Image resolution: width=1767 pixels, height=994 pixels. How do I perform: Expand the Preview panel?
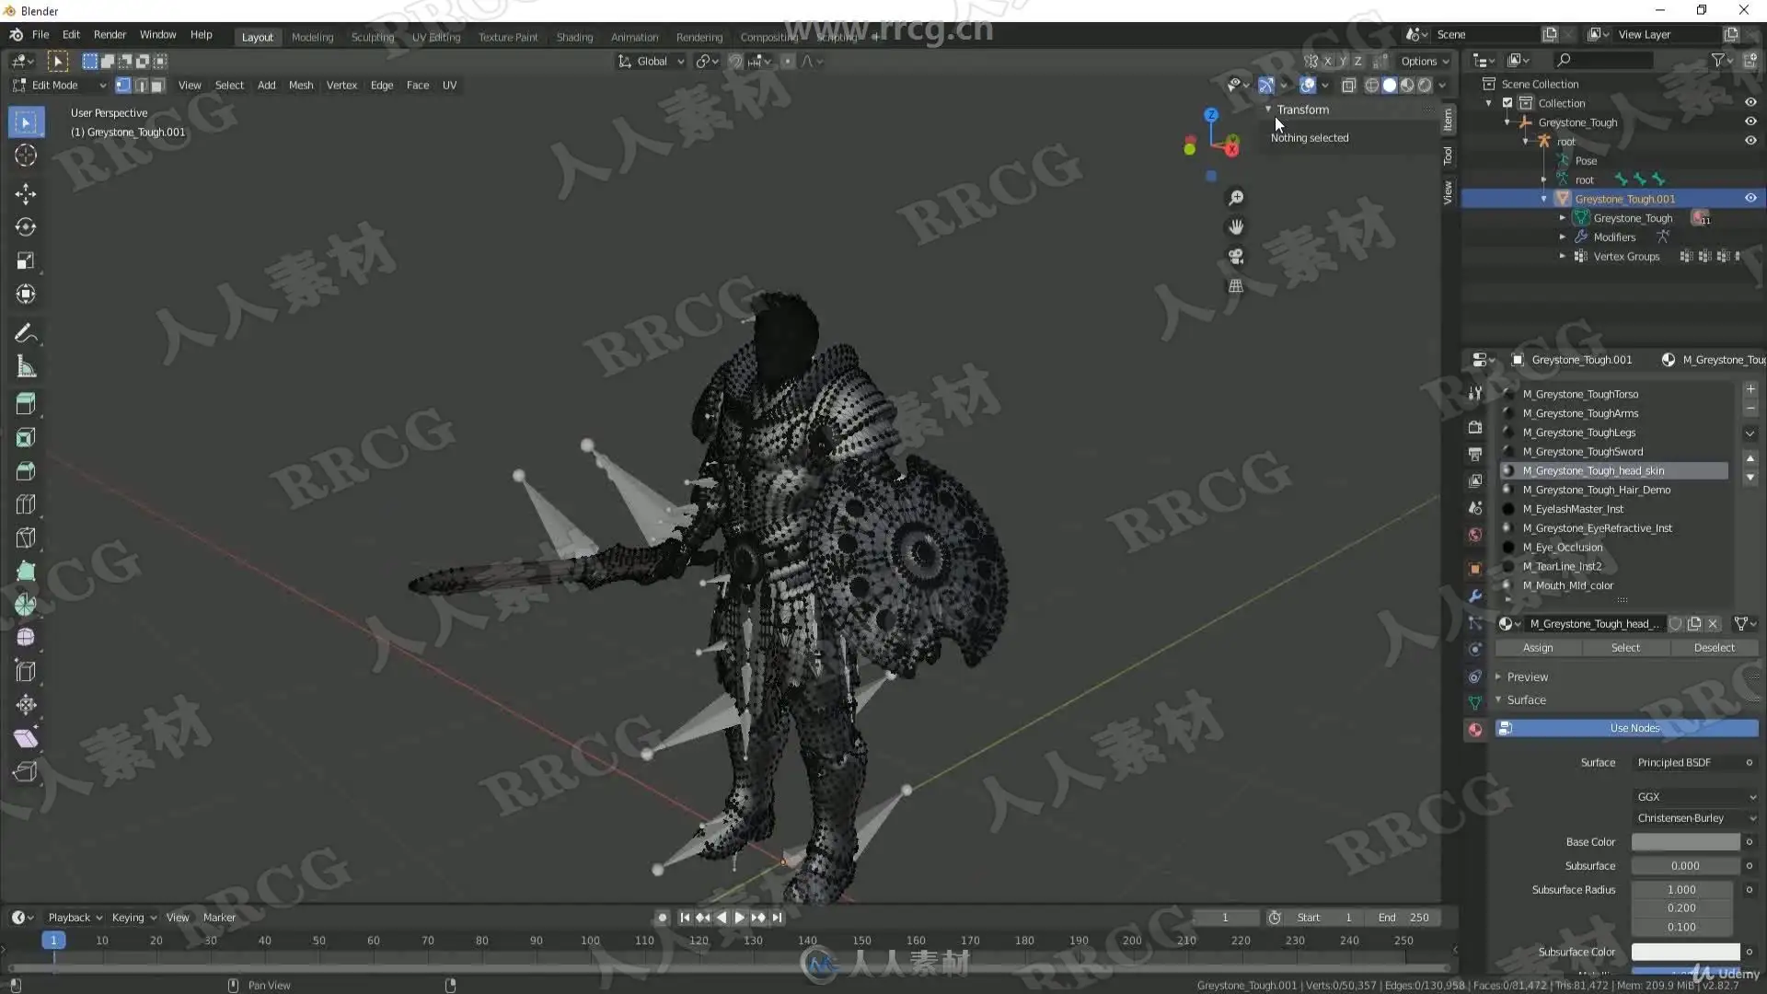point(1528,676)
